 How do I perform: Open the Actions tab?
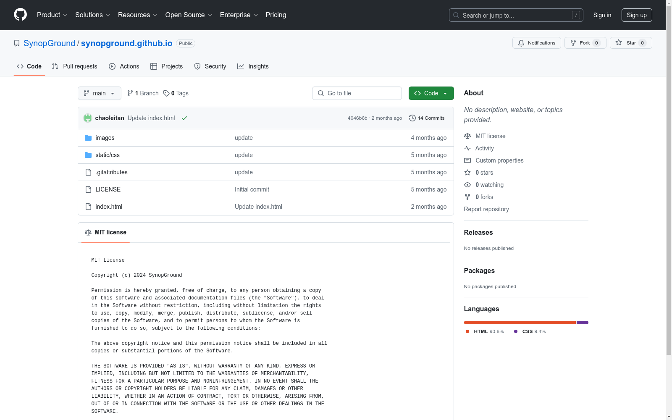pyautogui.click(x=124, y=66)
